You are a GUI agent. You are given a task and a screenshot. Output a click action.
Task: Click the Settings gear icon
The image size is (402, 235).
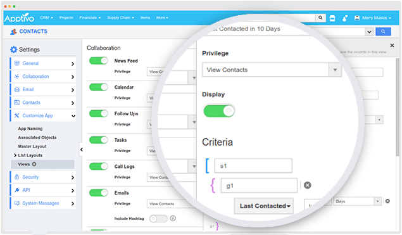tap(13, 49)
